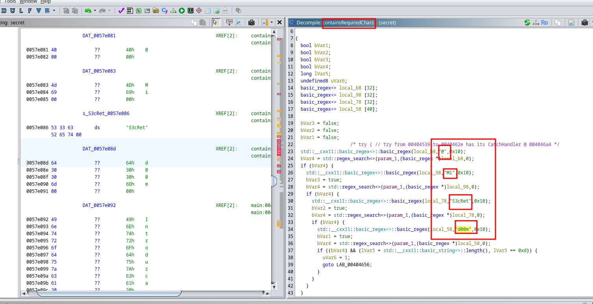Viewport: 593px width, 304px height.
Task: Open the Bytes viewer icon
Action: pyautogui.click(x=130, y=11)
